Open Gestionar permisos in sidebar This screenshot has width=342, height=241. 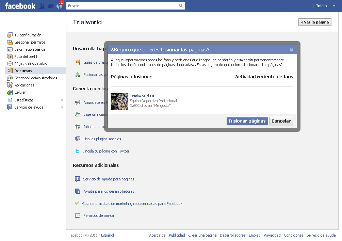pyautogui.click(x=30, y=42)
